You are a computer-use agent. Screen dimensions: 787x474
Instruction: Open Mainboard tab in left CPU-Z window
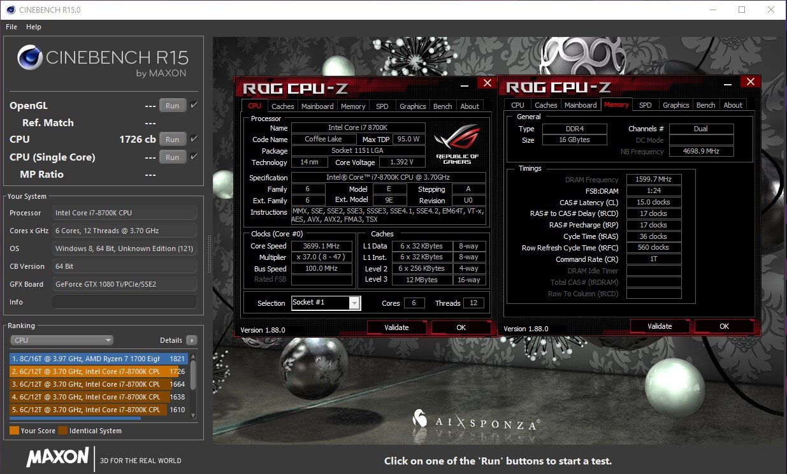pos(317,106)
